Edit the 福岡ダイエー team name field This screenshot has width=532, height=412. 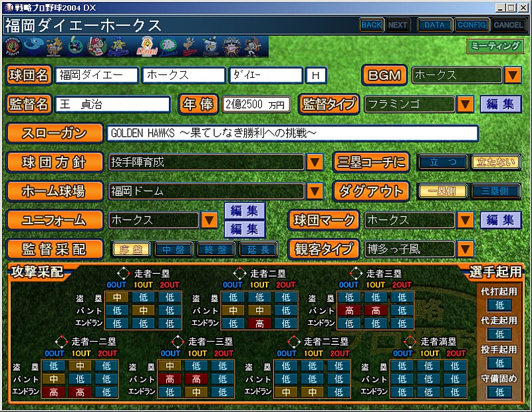point(96,75)
